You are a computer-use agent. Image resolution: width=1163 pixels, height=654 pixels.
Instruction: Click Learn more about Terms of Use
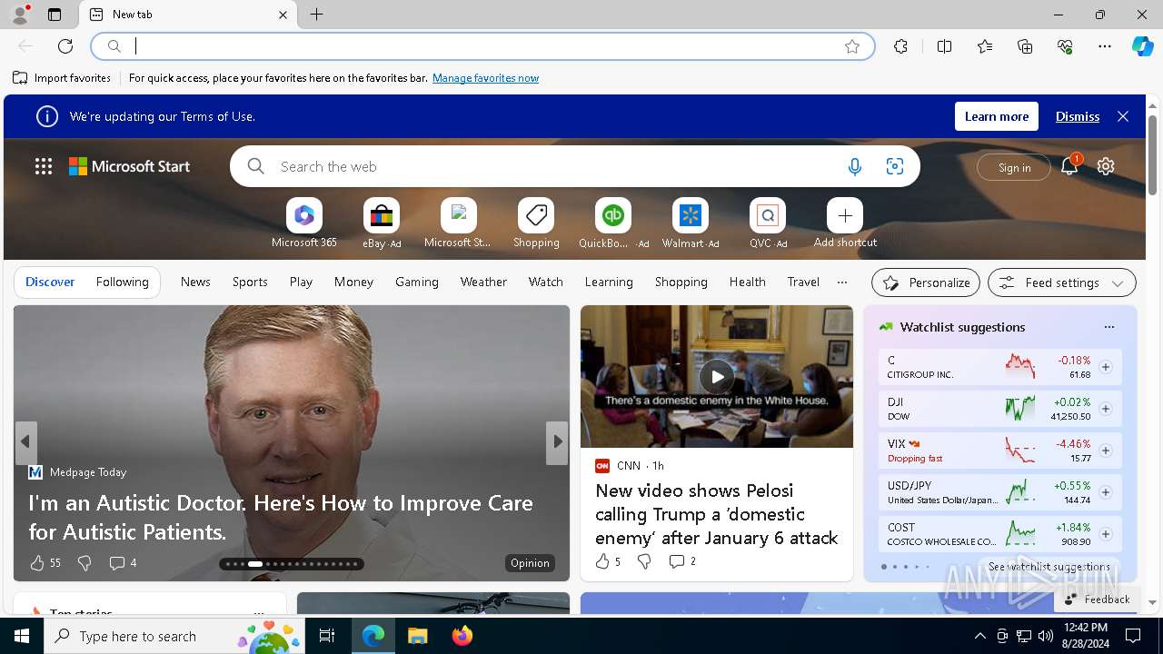996,116
